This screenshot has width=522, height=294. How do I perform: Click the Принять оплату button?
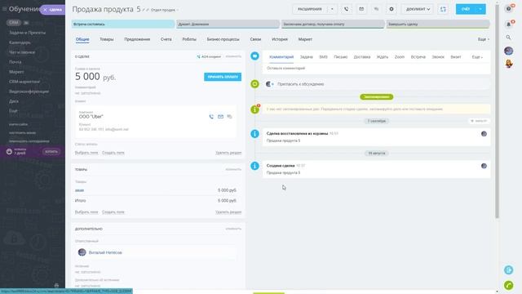(x=223, y=77)
